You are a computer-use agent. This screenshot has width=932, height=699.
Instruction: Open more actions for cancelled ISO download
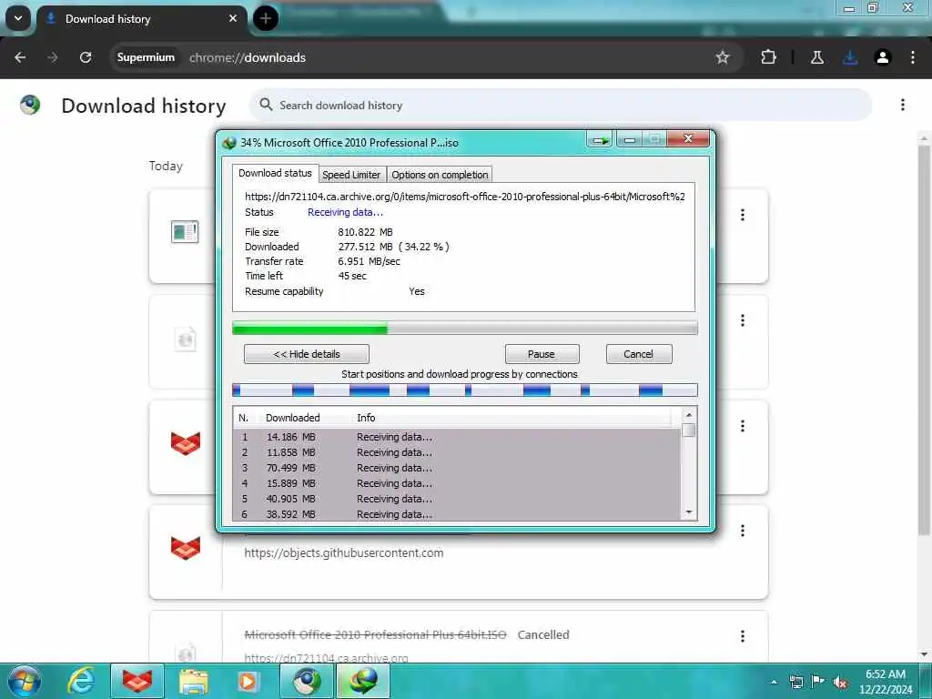[743, 636]
